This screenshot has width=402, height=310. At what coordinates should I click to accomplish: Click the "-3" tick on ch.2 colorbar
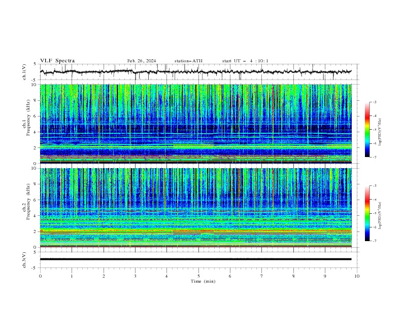(375, 186)
